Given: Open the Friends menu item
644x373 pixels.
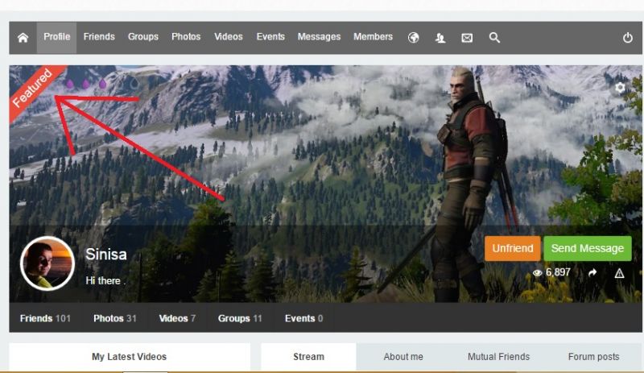Looking at the screenshot, I should [99, 37].
